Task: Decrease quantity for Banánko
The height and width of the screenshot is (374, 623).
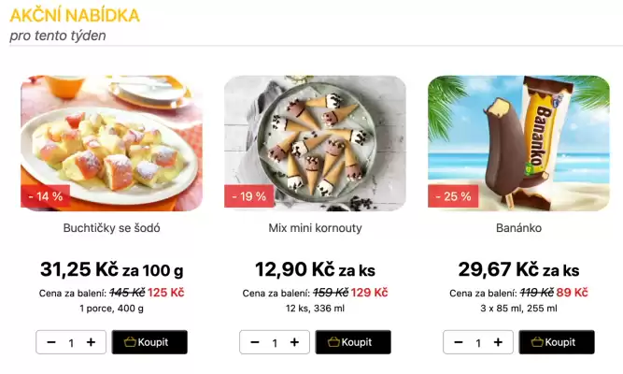Action: pyautogui.click(x=459, y=342)
